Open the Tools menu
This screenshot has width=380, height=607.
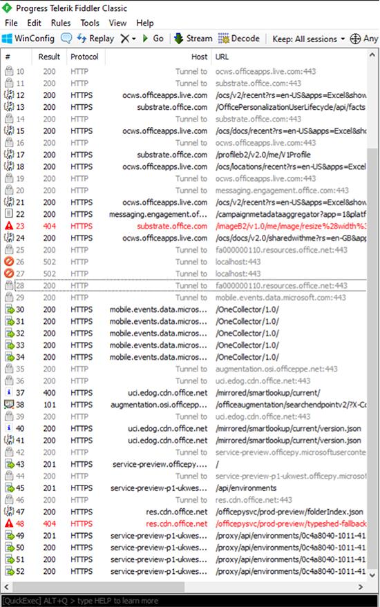tap(90, 23)
